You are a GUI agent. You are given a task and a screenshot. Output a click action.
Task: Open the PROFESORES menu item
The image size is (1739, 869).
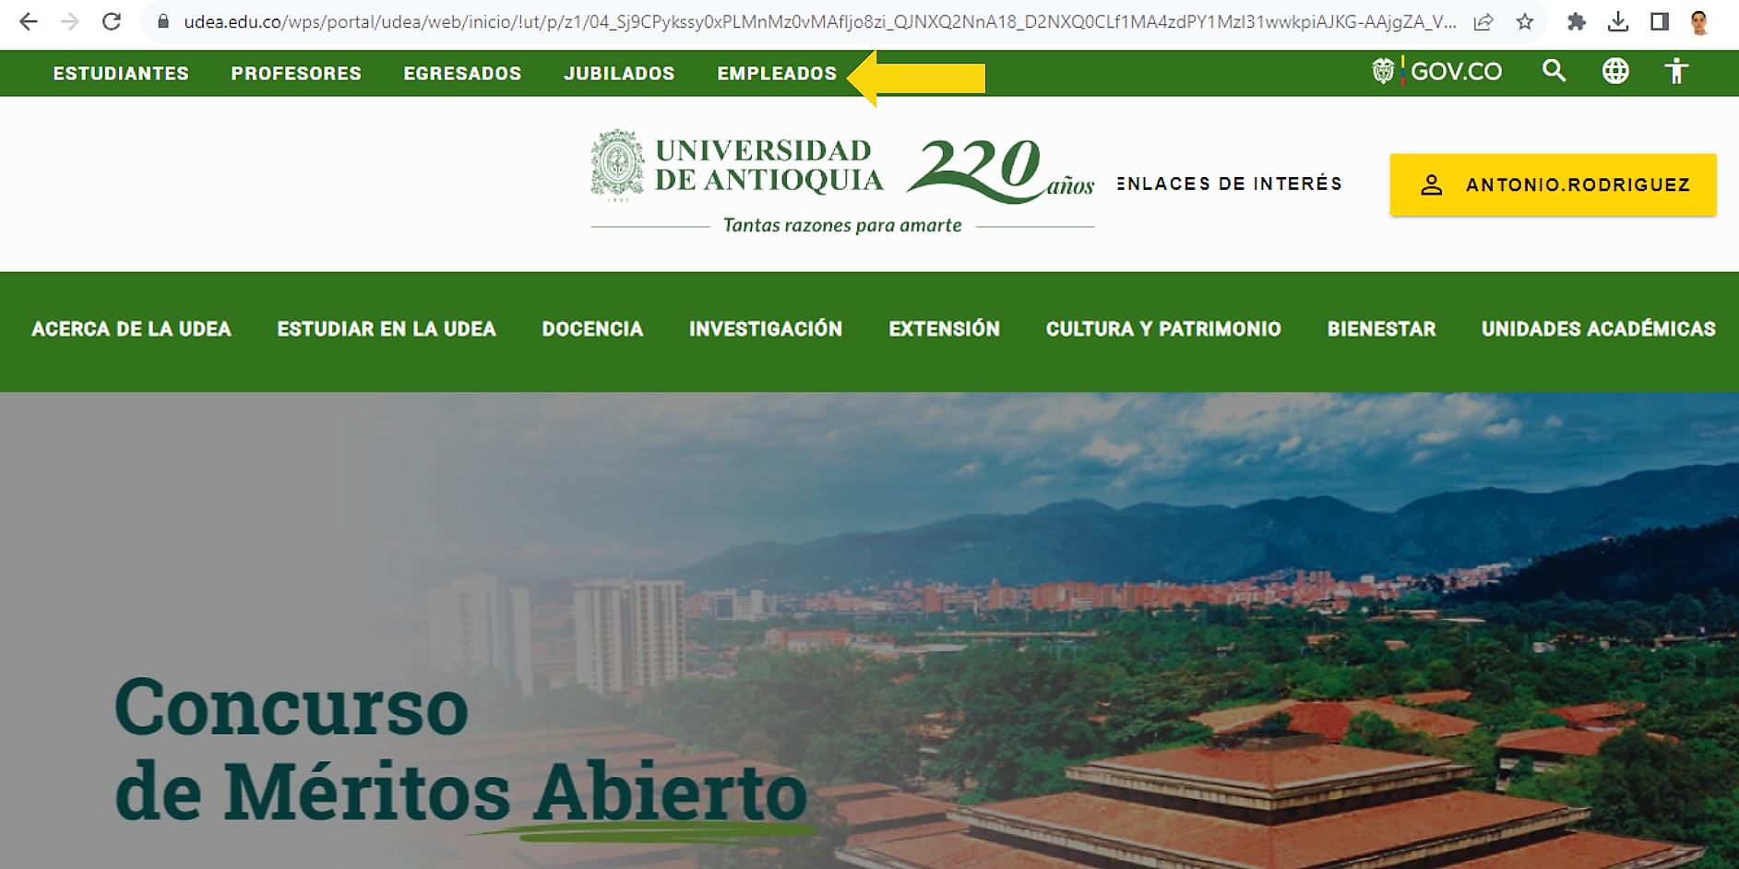pyautogui.click(x=296, y=74)
